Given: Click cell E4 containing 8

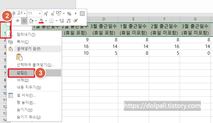Looking at the screenshot, I should pos(133,53).
